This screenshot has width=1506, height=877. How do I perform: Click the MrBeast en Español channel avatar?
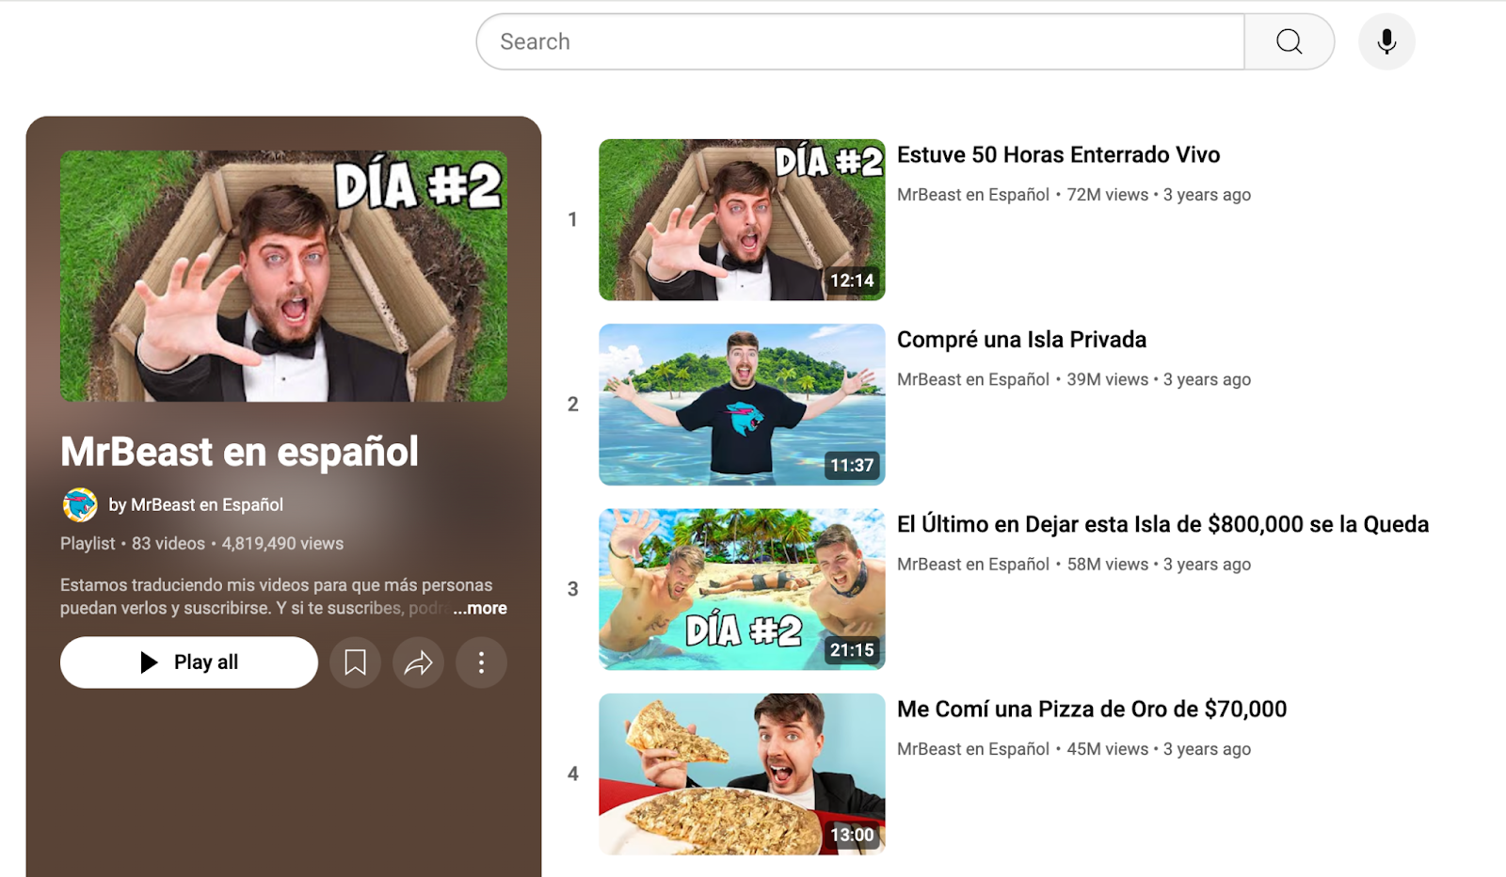tap(79, 505)
